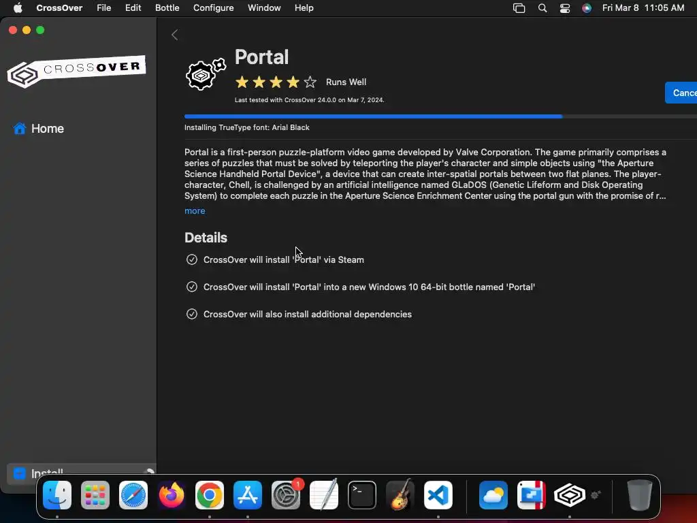Open TextEdit from the dock

coord(323,495)
